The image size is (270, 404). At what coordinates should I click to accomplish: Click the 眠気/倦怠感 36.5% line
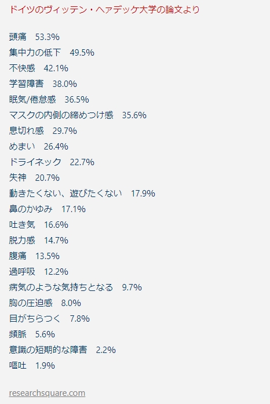[x=49, y=100]
